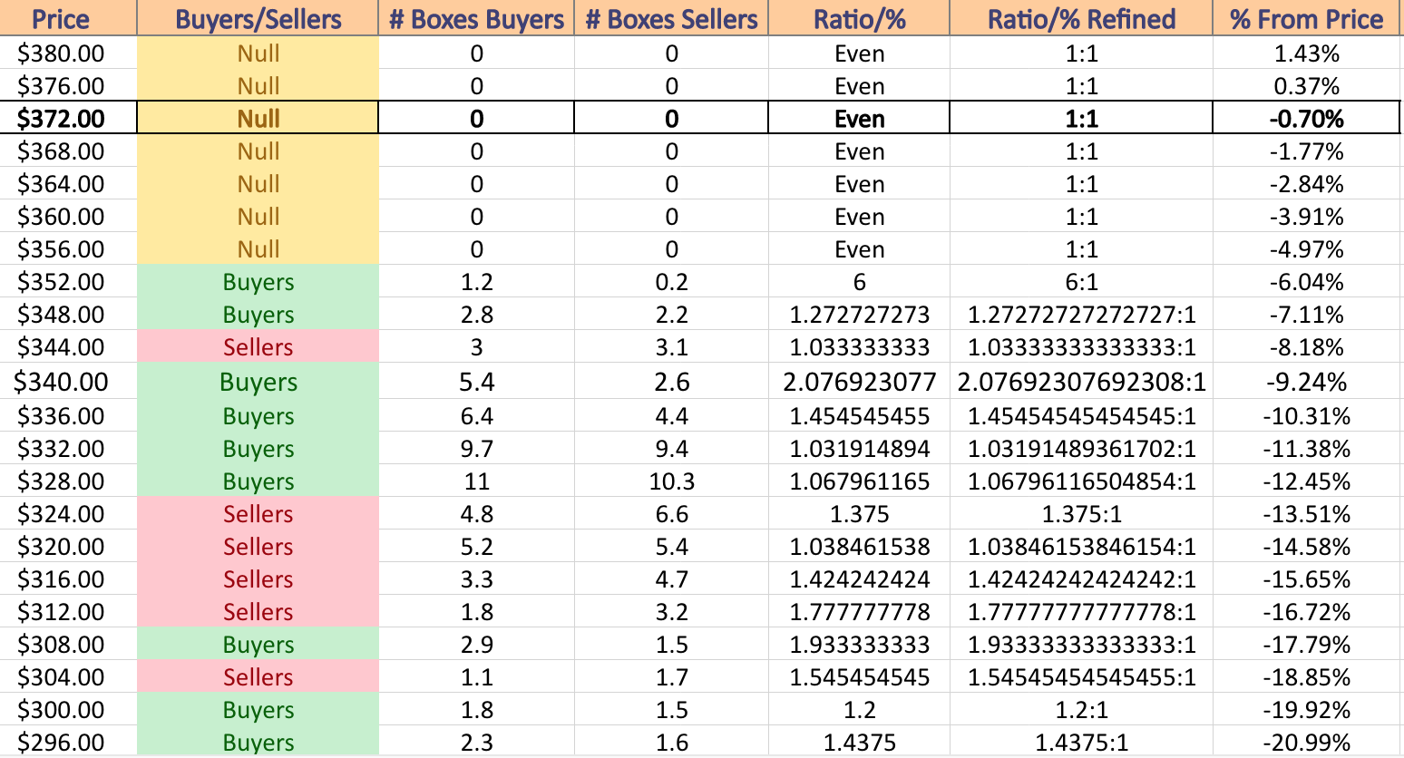Click the -7.11% from price cell
Image resolution: width=1404 pixels, height=758 pixels.
point(1307,315)
